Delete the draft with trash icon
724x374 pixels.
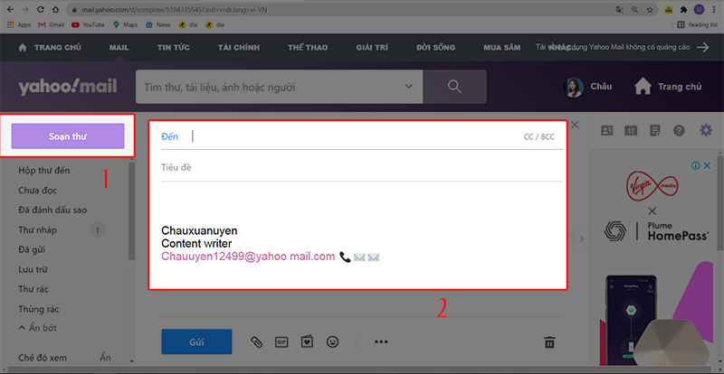point(549,342)
